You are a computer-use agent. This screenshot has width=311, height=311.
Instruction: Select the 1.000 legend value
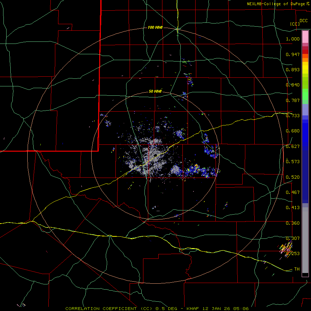click(293, 39)
